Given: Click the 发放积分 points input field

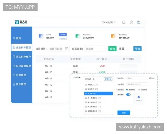Looking at the screenshot, I should (137, 78).
